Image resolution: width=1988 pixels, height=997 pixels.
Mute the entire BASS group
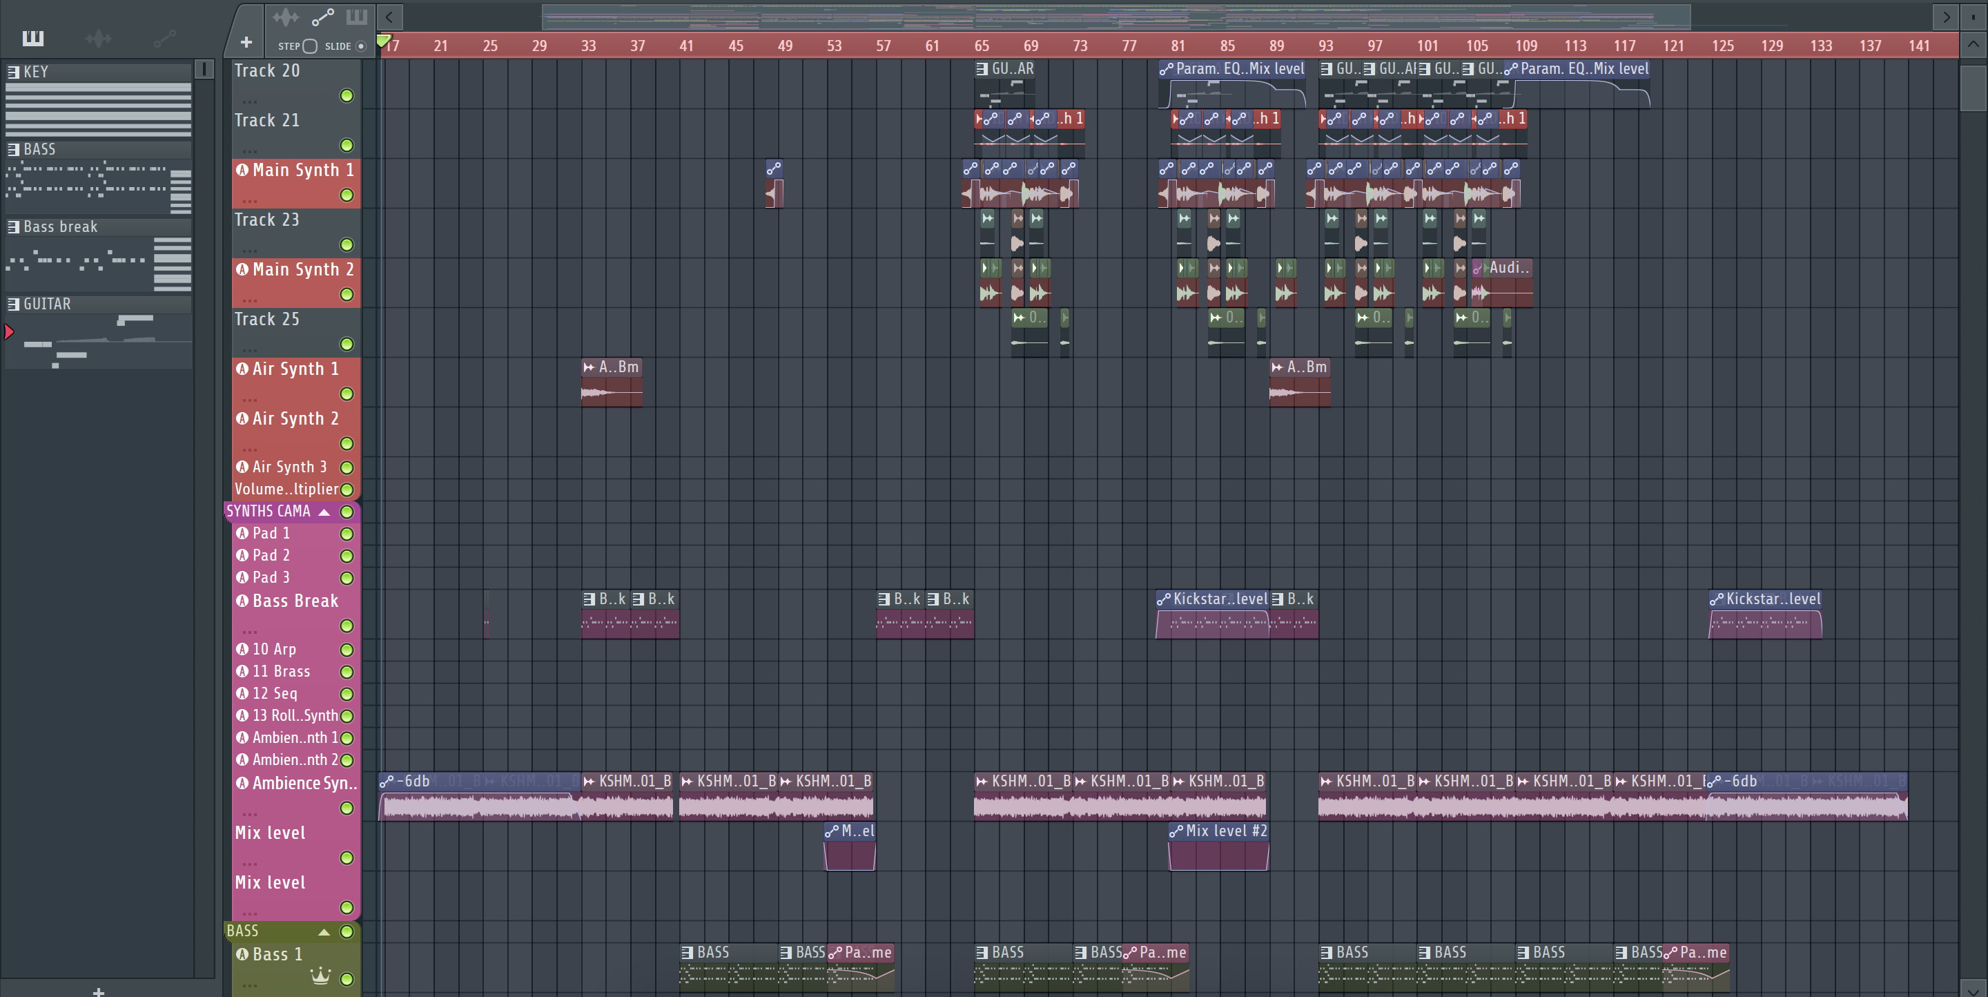(x=347, y=931)
